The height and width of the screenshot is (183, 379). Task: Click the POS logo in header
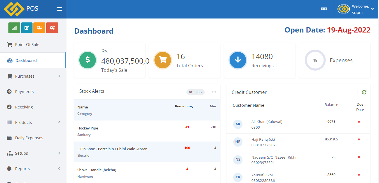(x=14, y=9)
